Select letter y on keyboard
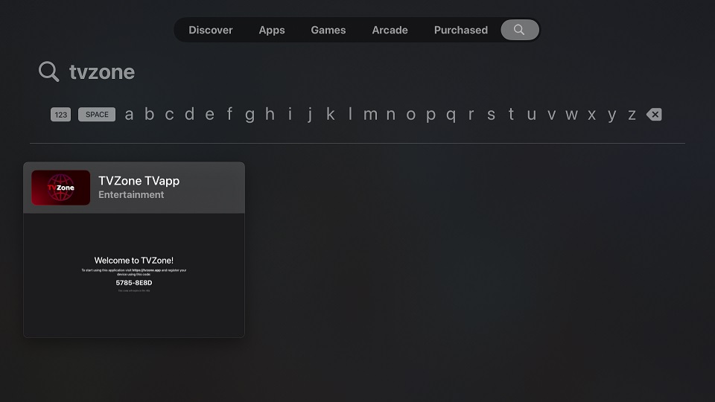Screen dimensions: 715x402 pos(611,115)
